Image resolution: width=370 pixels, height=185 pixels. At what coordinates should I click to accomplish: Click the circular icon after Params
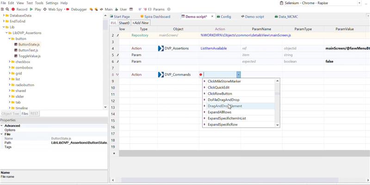tap(169, 9)
